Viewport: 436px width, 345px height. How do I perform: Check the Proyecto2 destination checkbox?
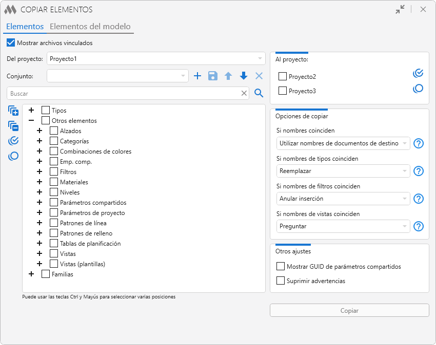click(x=282, y=77)
